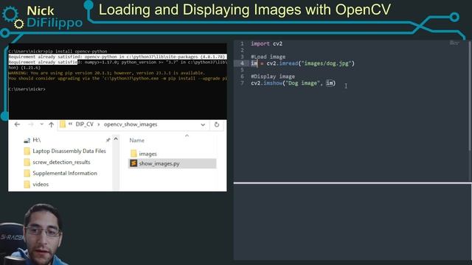Click the pip version WARNING line in terminal

pyautogui.click(x=106, y=73)
